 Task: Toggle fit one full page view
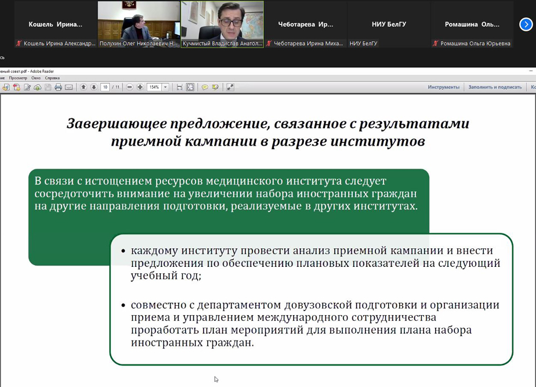pyautogui.click(x=190, y=87)
